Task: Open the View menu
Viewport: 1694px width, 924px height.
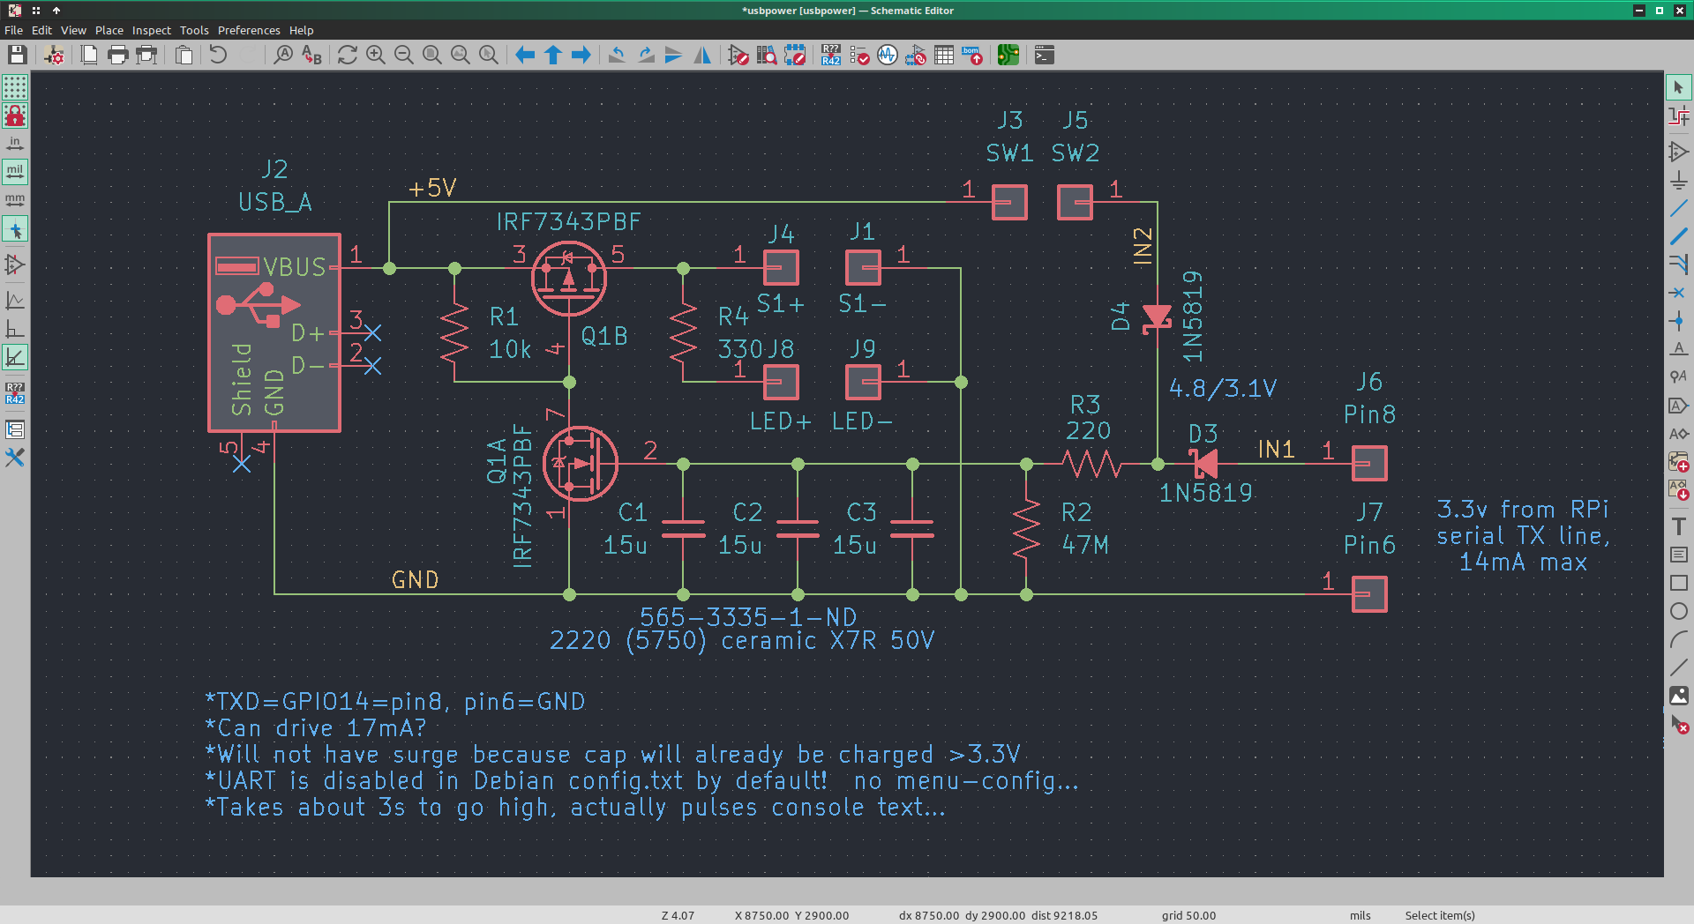Action: 73,30
